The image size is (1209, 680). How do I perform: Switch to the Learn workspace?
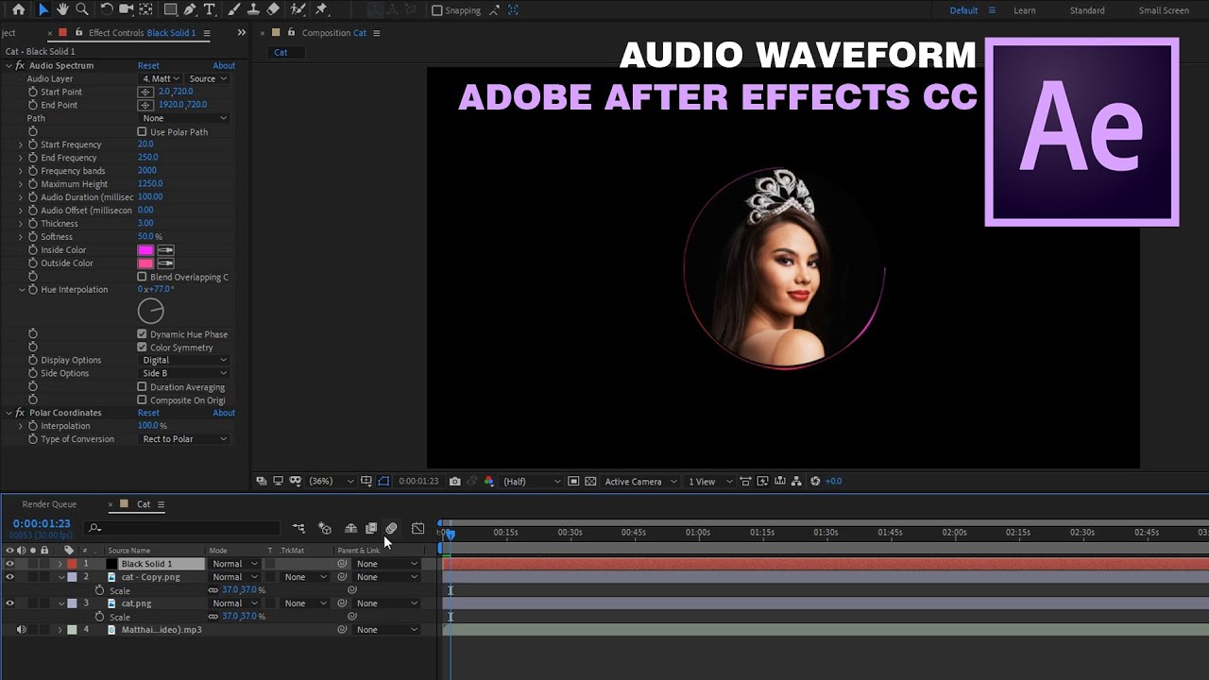(1025, 10)
